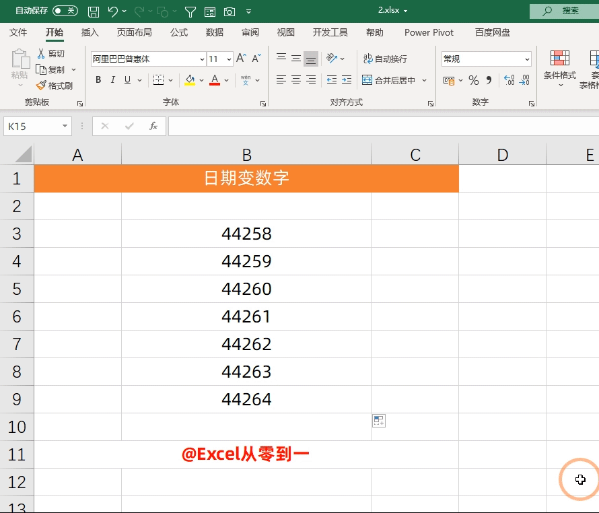
Task: Align text left
Action: pyautogui.click(x=281, y=80)
